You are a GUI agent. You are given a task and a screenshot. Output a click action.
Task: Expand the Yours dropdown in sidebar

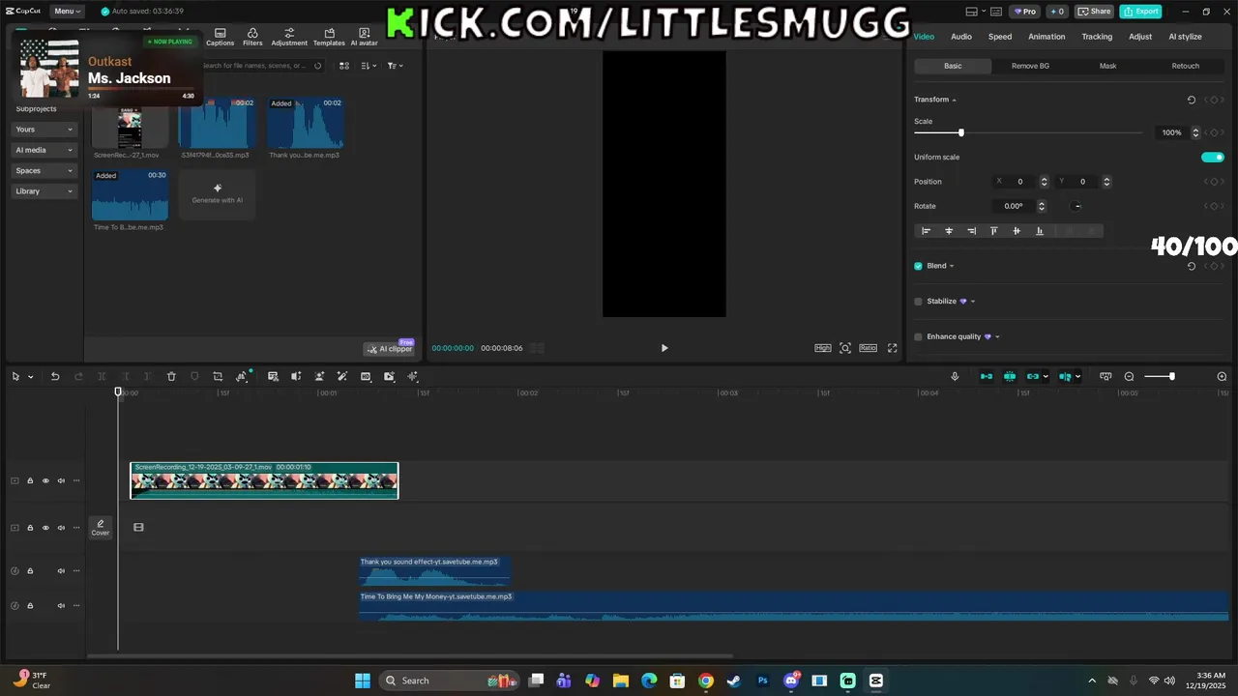coord(44,130)
